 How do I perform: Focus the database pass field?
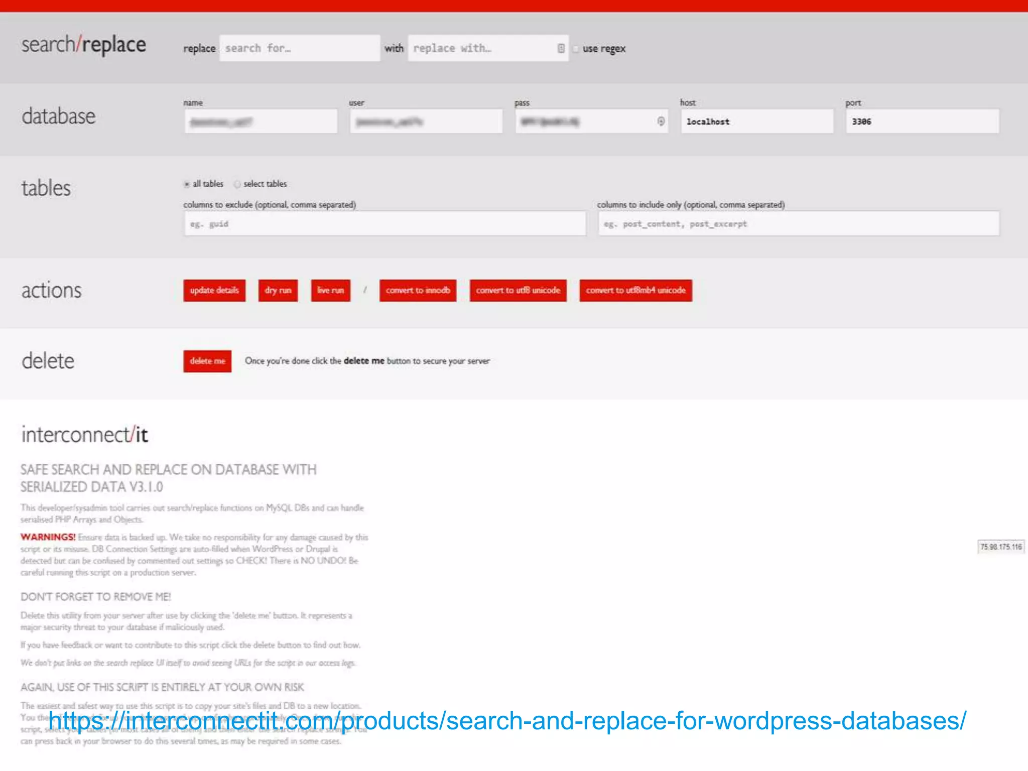(591, 121)
